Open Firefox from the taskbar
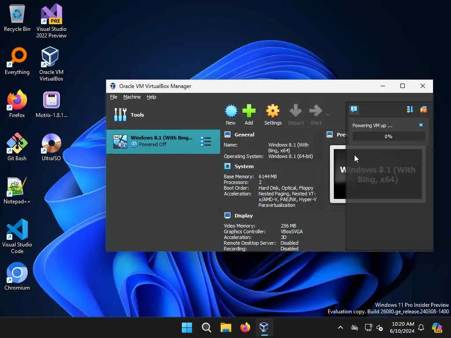Image resolution: width=451 pixels, height=338 pixels. tap(245, 327)
